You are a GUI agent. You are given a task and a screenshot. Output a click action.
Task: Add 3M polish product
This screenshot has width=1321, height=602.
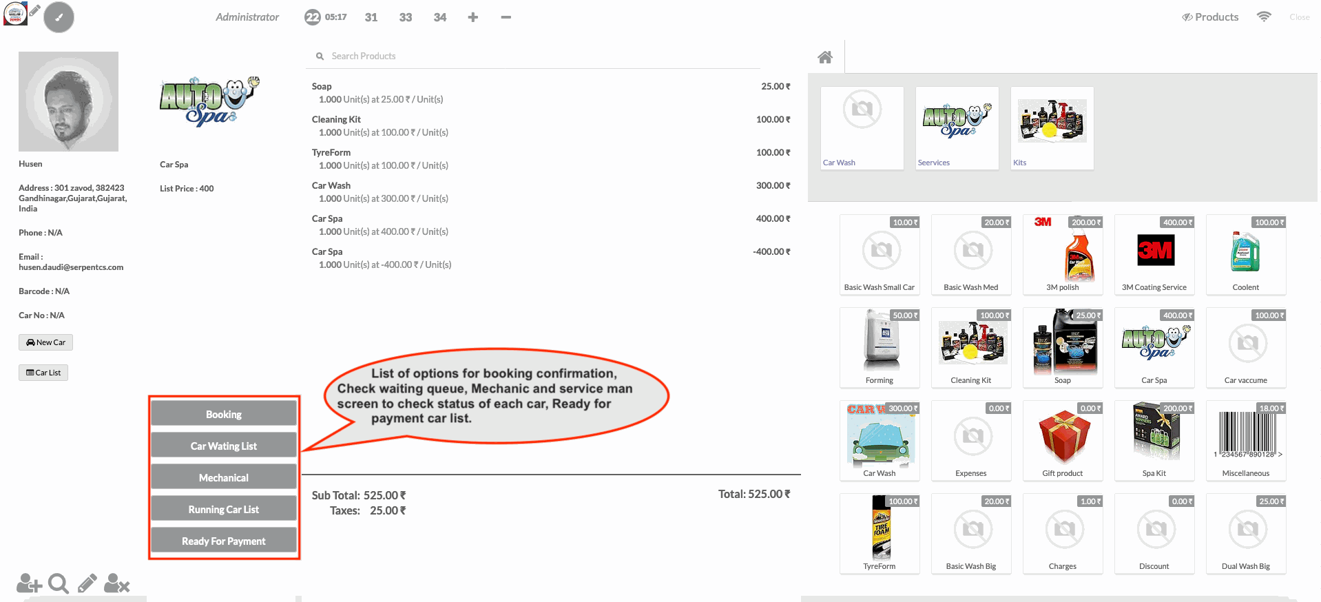(1063, 255)
